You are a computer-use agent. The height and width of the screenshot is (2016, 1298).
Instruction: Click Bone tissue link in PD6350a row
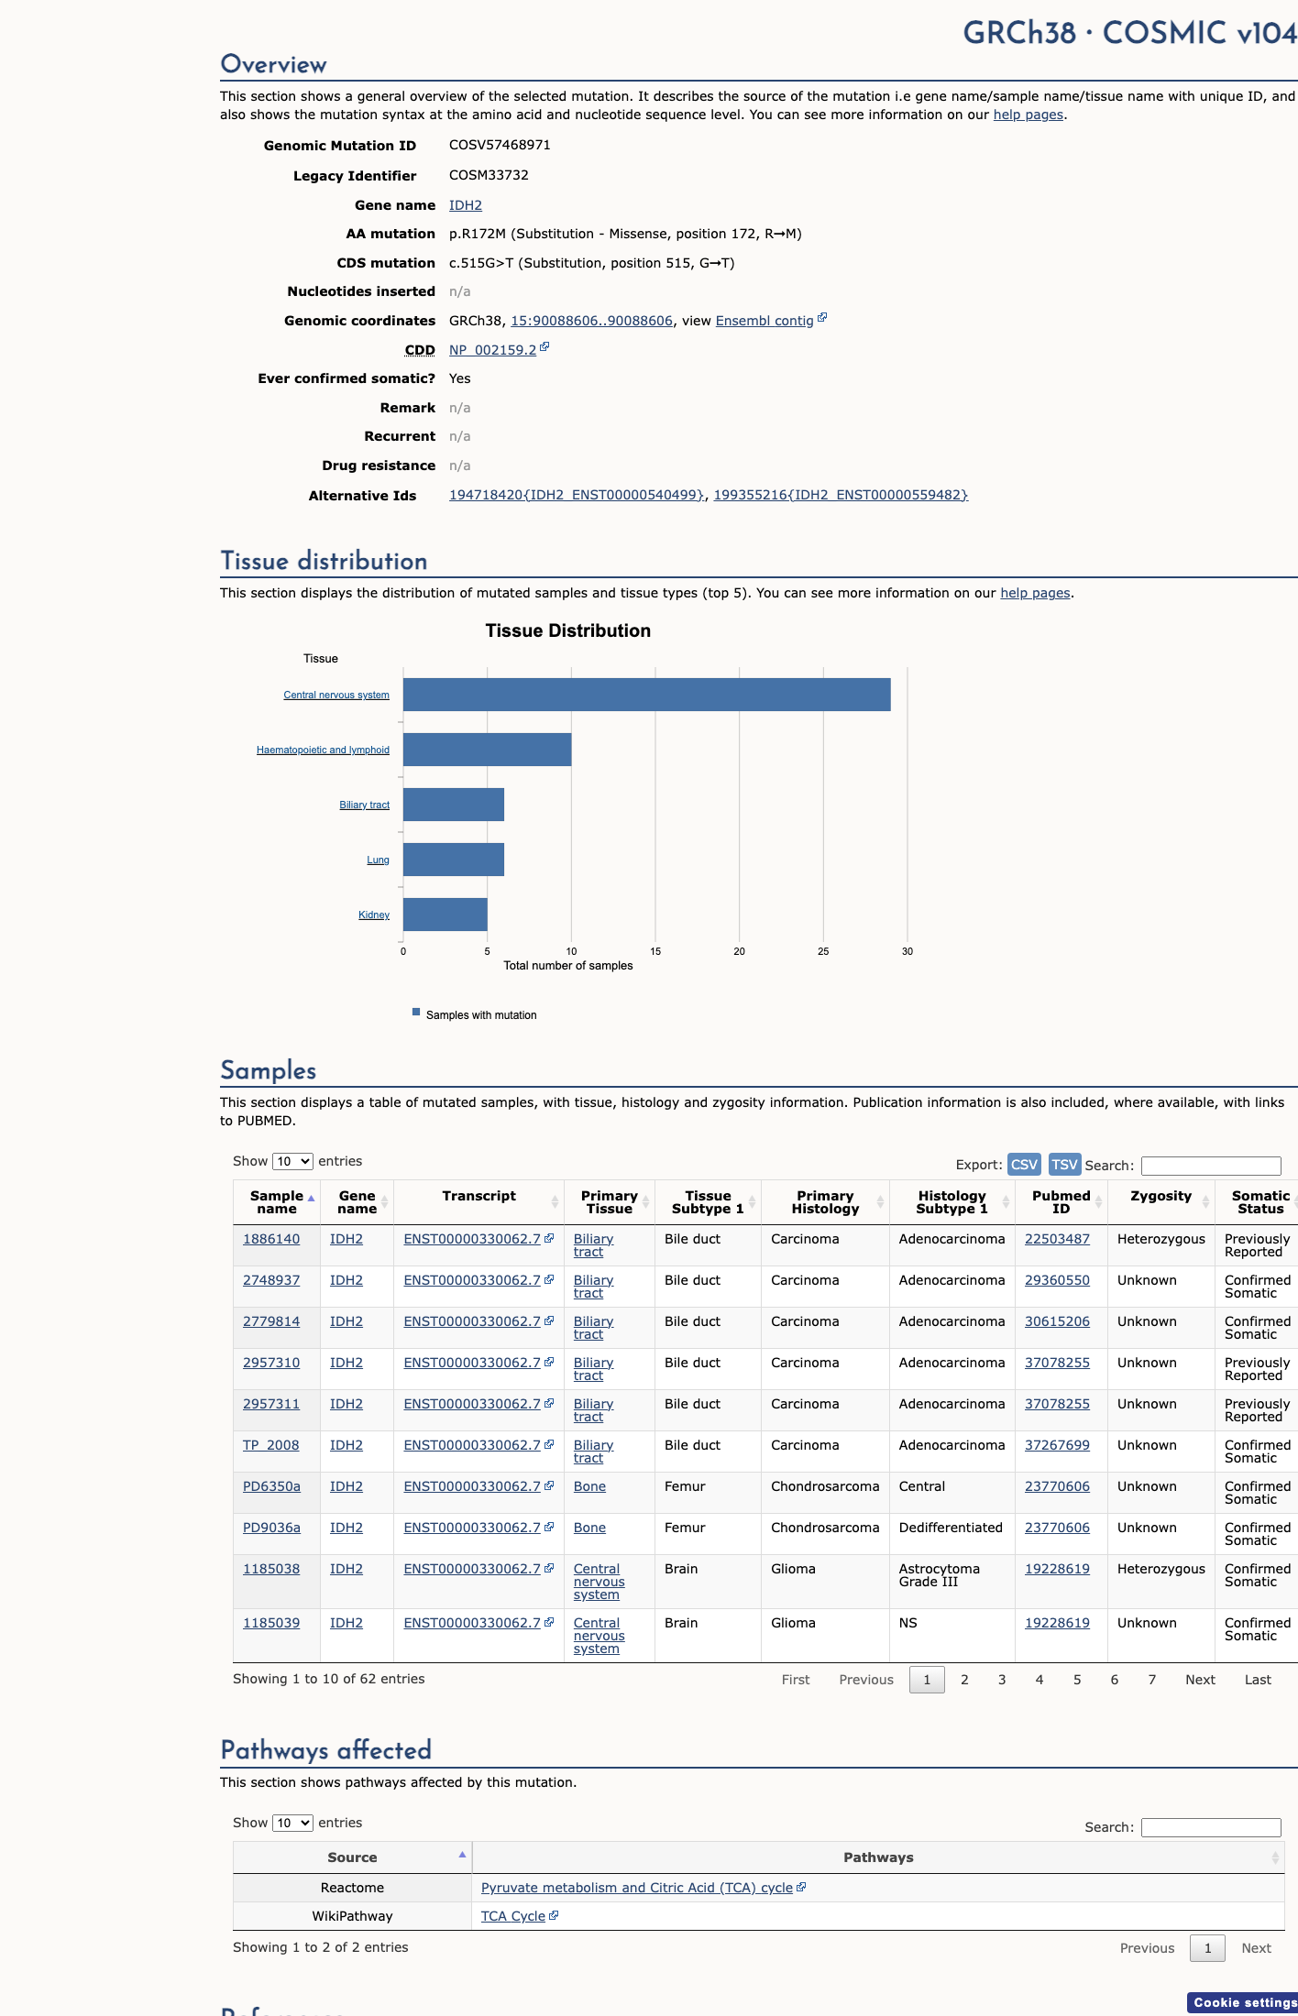pyautogui.click(x=589, y=1486)
